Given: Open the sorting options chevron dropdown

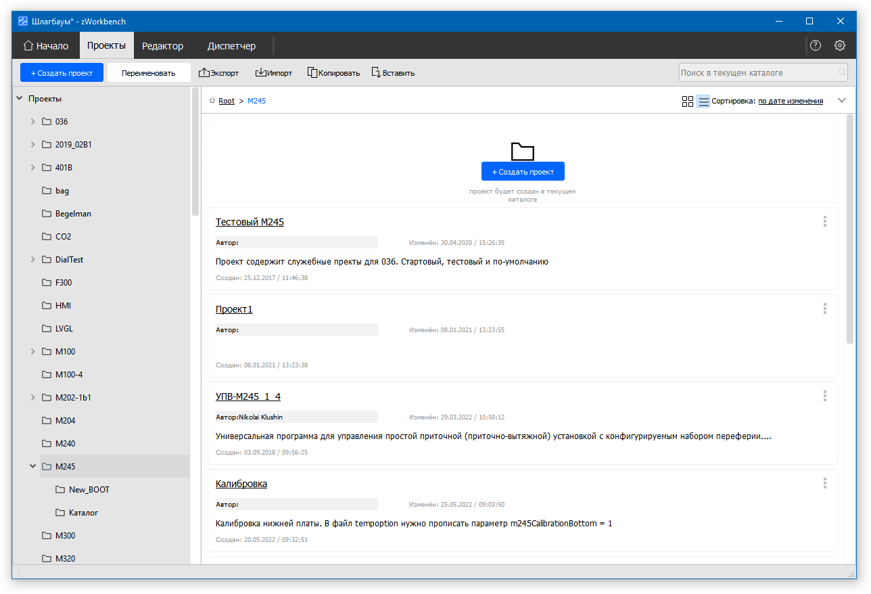Looking at the screenshot, I should point(842,101).
